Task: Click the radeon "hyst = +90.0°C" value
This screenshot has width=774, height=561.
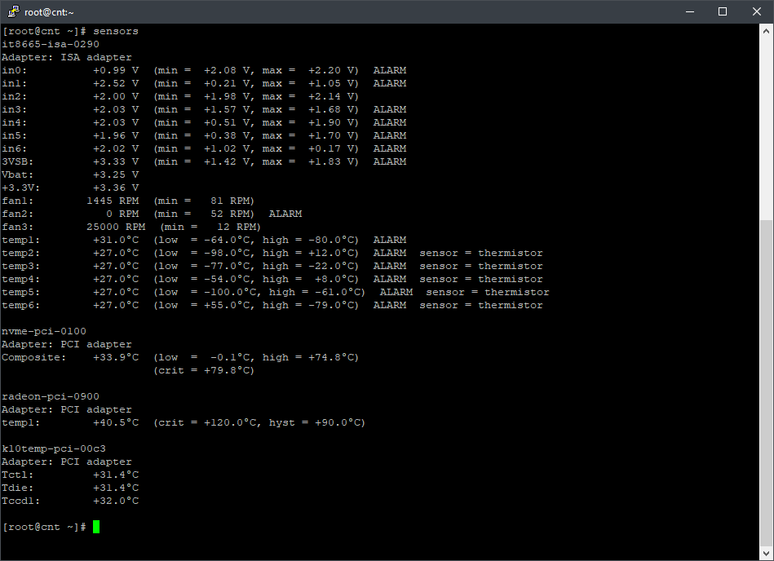Action: click(315, 423)
